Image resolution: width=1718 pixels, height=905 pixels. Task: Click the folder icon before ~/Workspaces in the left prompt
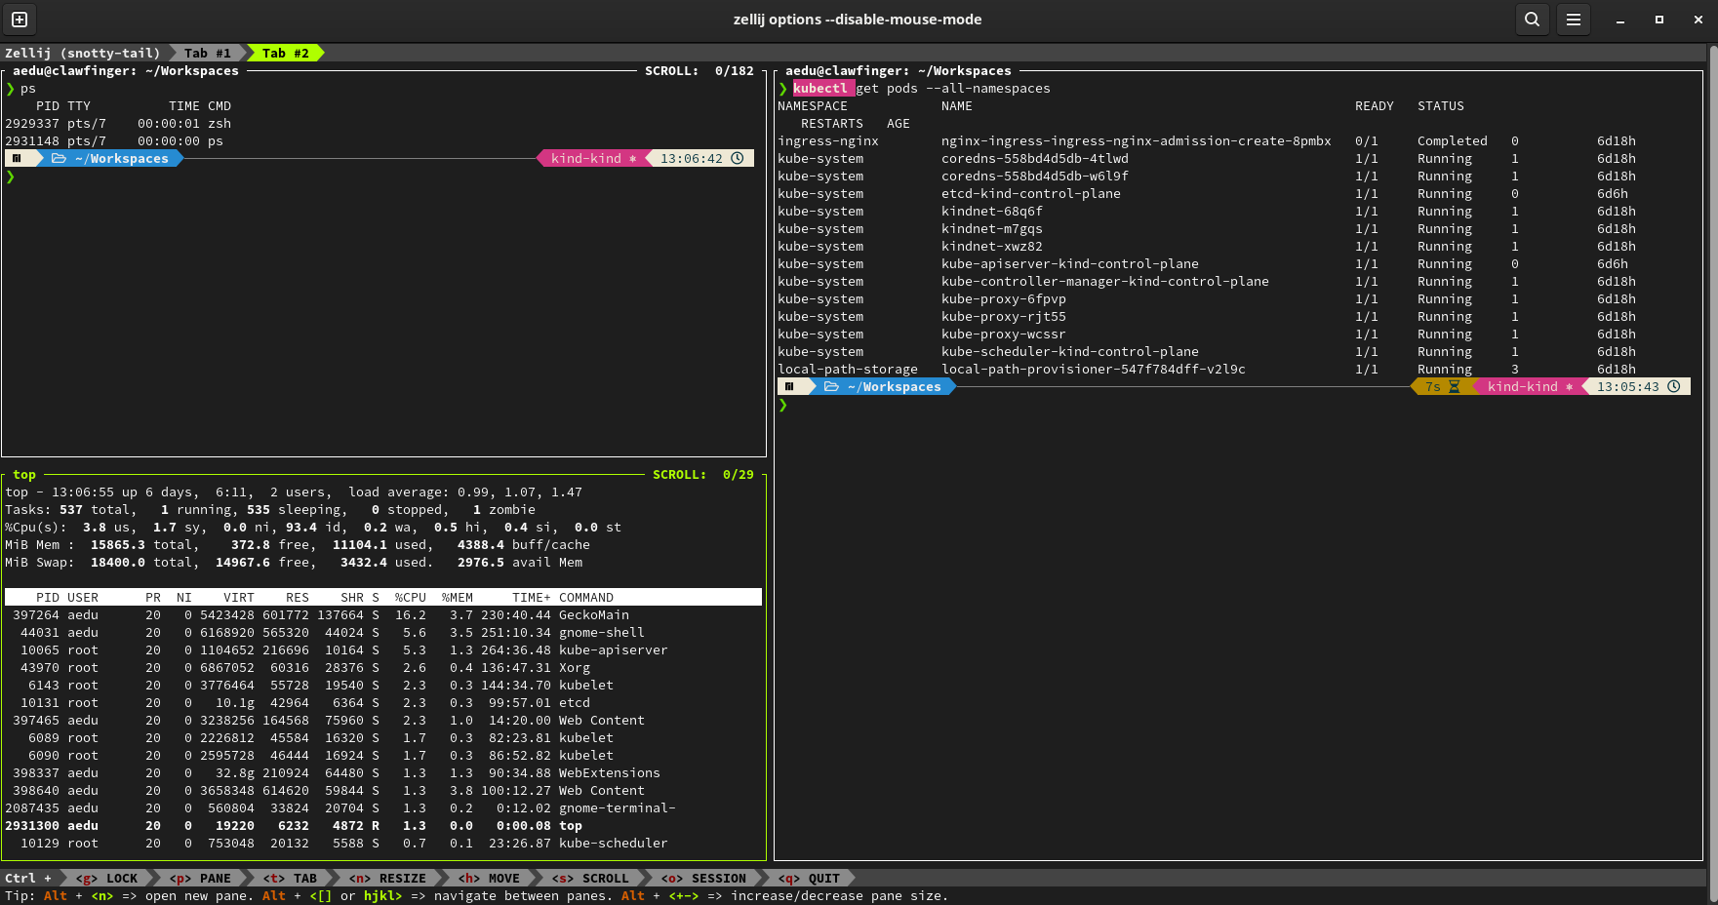60,158
